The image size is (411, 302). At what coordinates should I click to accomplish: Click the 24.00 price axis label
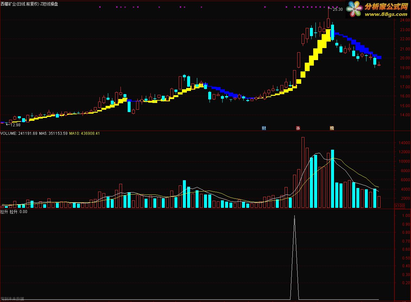point(405,20)
